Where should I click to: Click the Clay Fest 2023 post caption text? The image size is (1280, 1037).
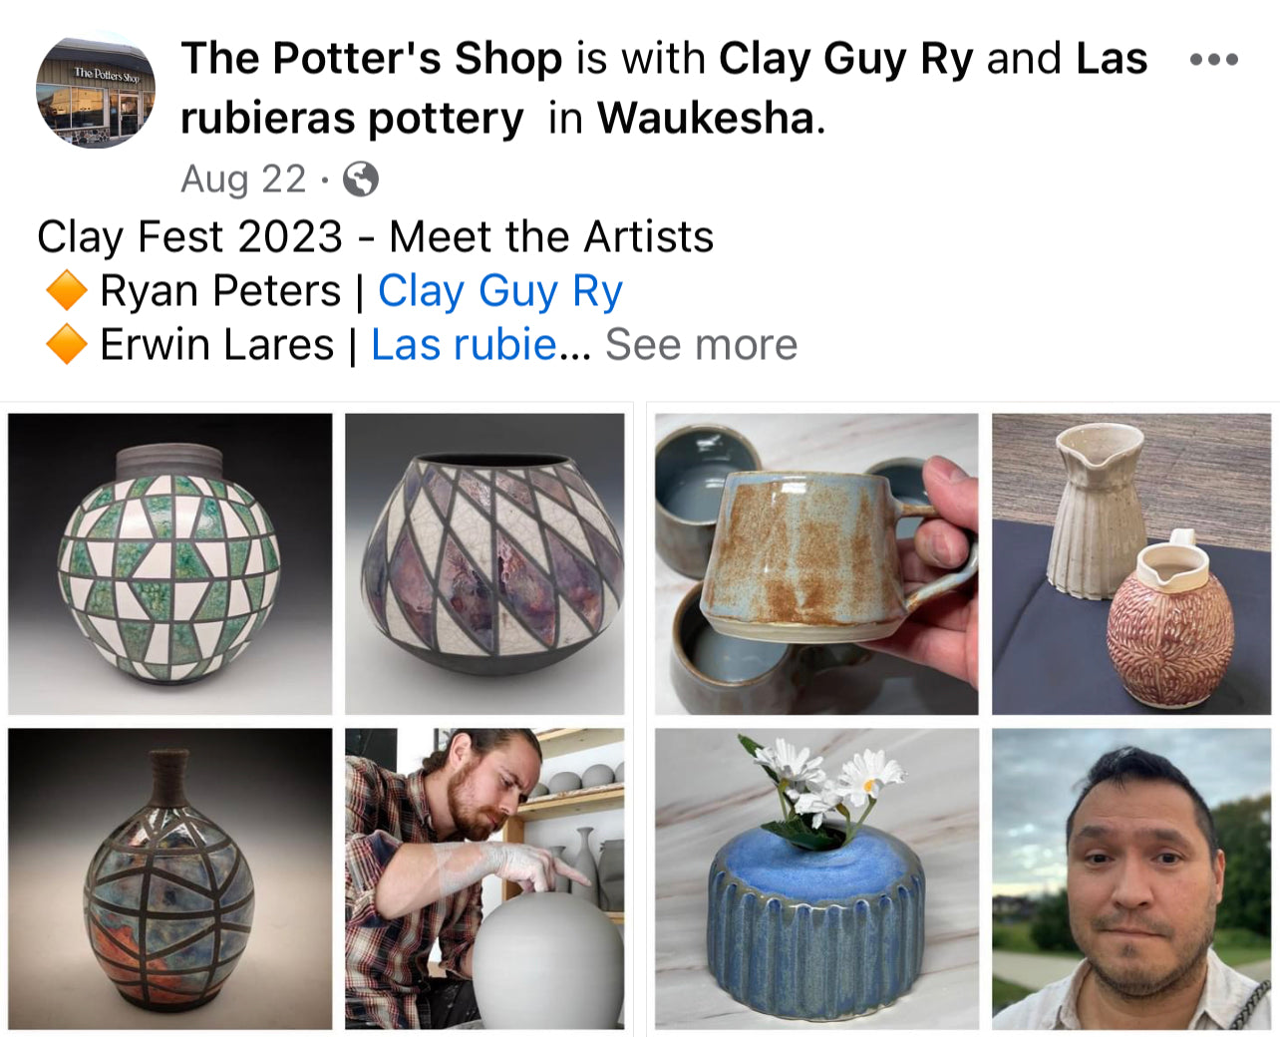[x=376, y=237]
